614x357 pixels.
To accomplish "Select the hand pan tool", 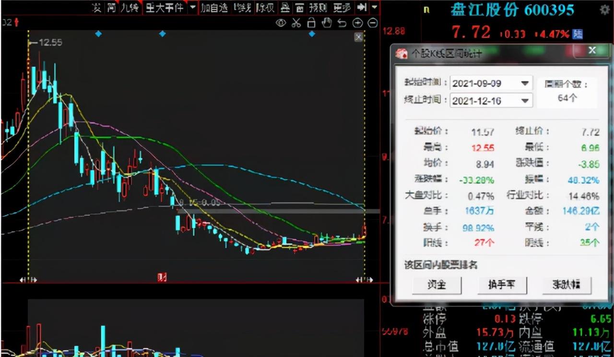I will [x=327, y=23].
